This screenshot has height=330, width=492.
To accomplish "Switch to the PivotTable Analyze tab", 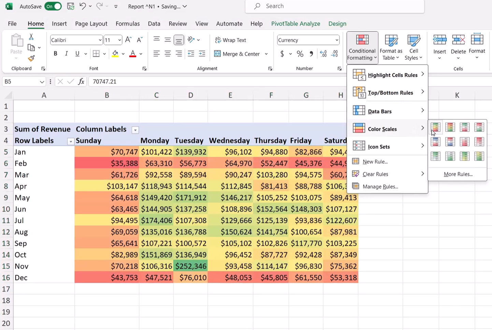I will [x=295, y=24].
